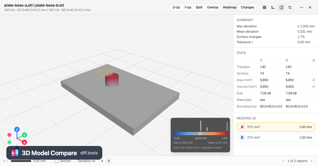Click the Δ column header
Image resolution: width=318 pixels, height=166 pixels.
tap(313, 60)
